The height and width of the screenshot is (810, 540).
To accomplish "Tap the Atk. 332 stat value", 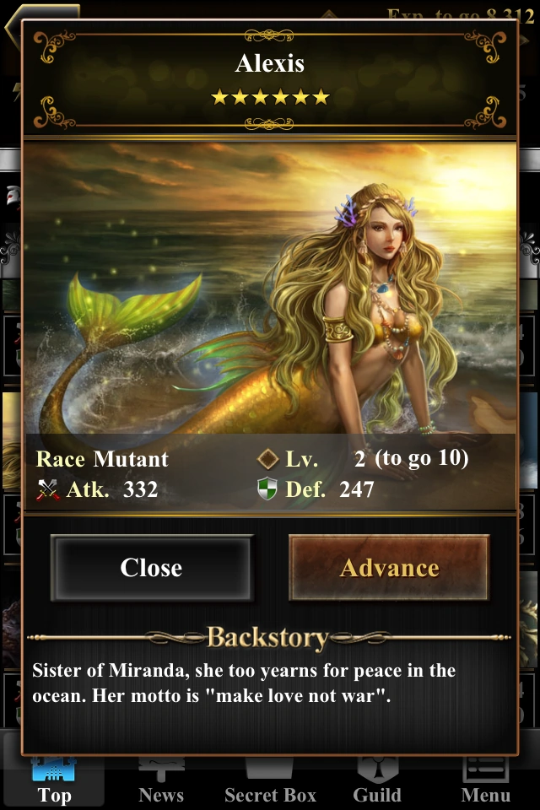I will point(112,489).
